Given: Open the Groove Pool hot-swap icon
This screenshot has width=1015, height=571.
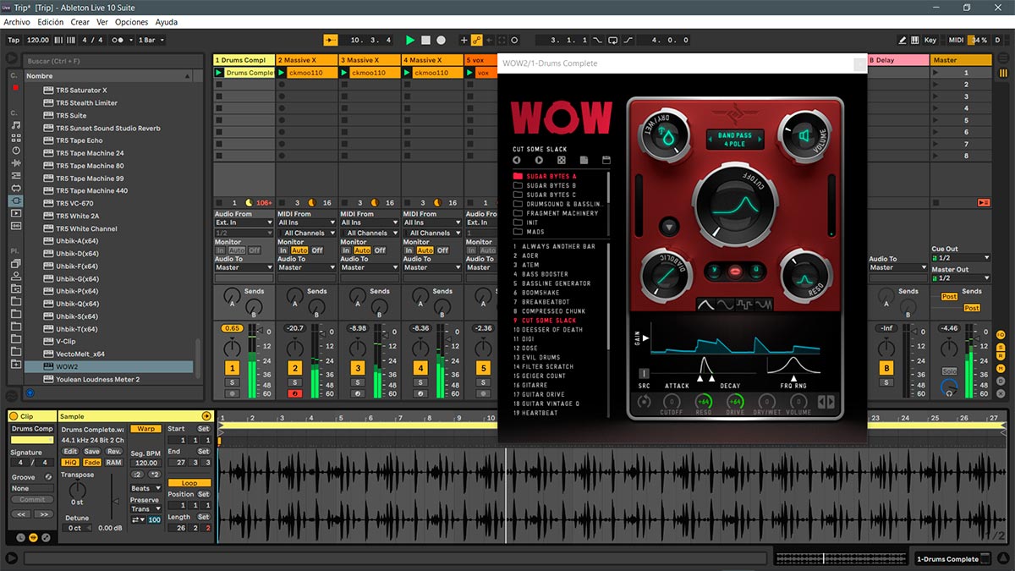Looking at the screenshot, I should coord(48,477).
